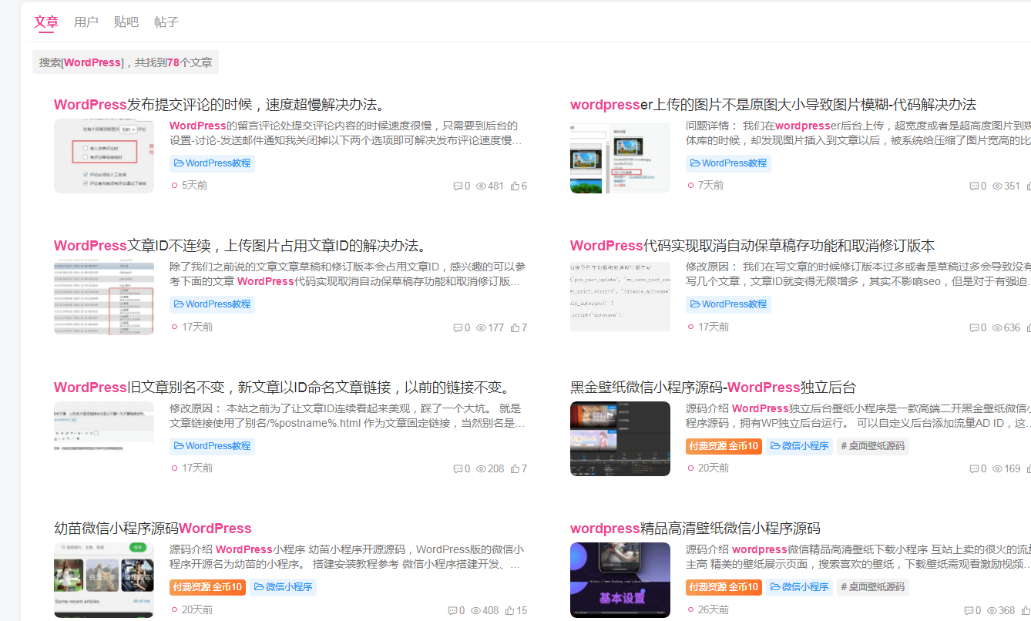Click views eye icon showing 208

482,468
